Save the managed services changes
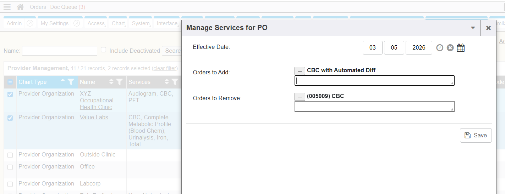This screenshot has height=194, width=505. [476, 135]
